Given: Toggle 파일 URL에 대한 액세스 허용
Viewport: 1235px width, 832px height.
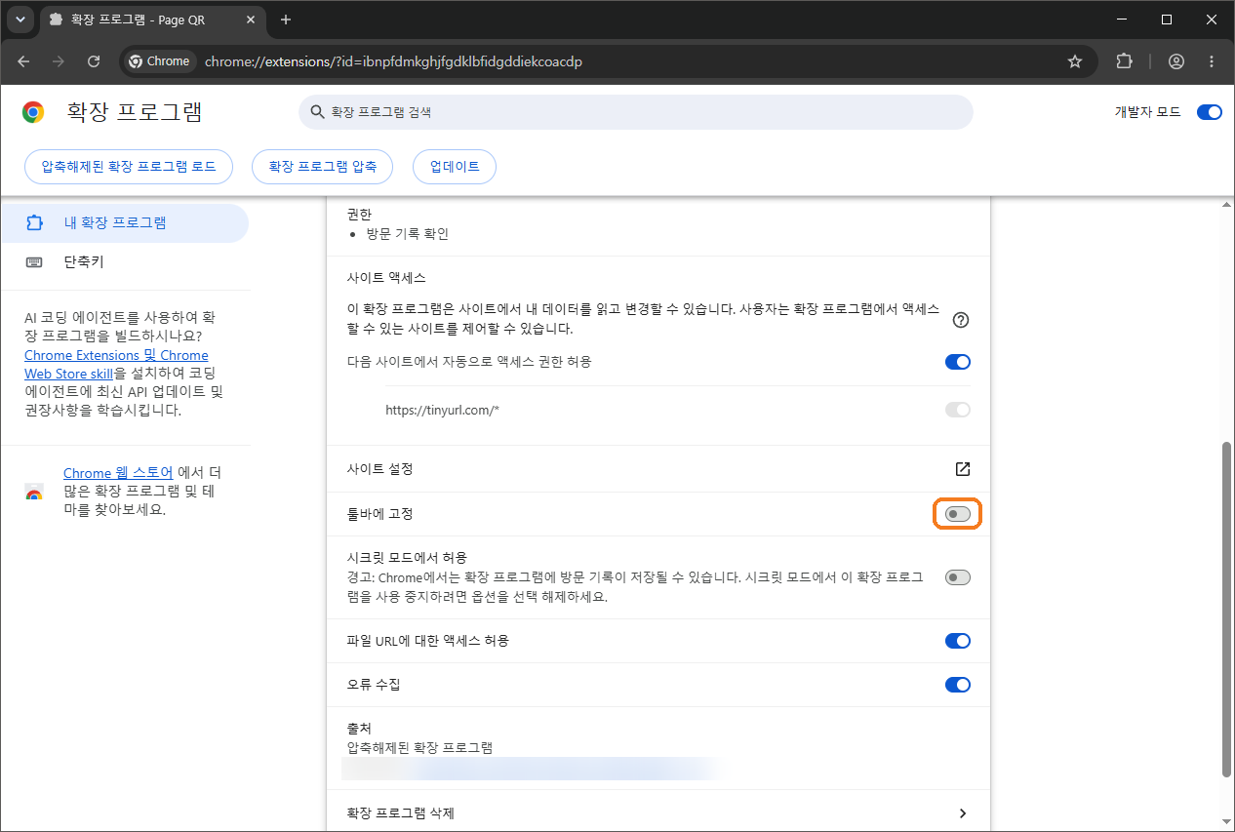Looking at the screenshot, I should (958, 641).
